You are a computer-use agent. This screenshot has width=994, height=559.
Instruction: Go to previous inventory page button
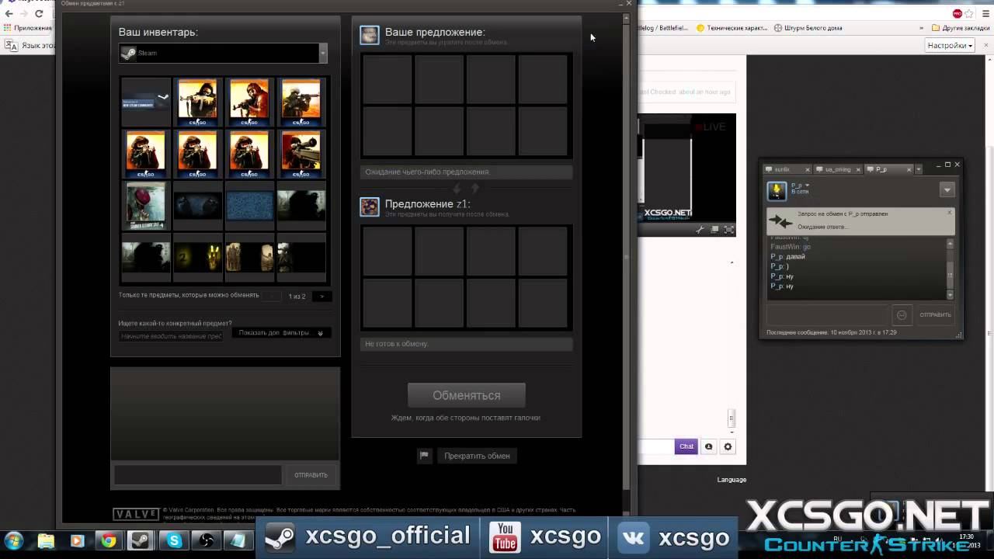pos(273,297)
